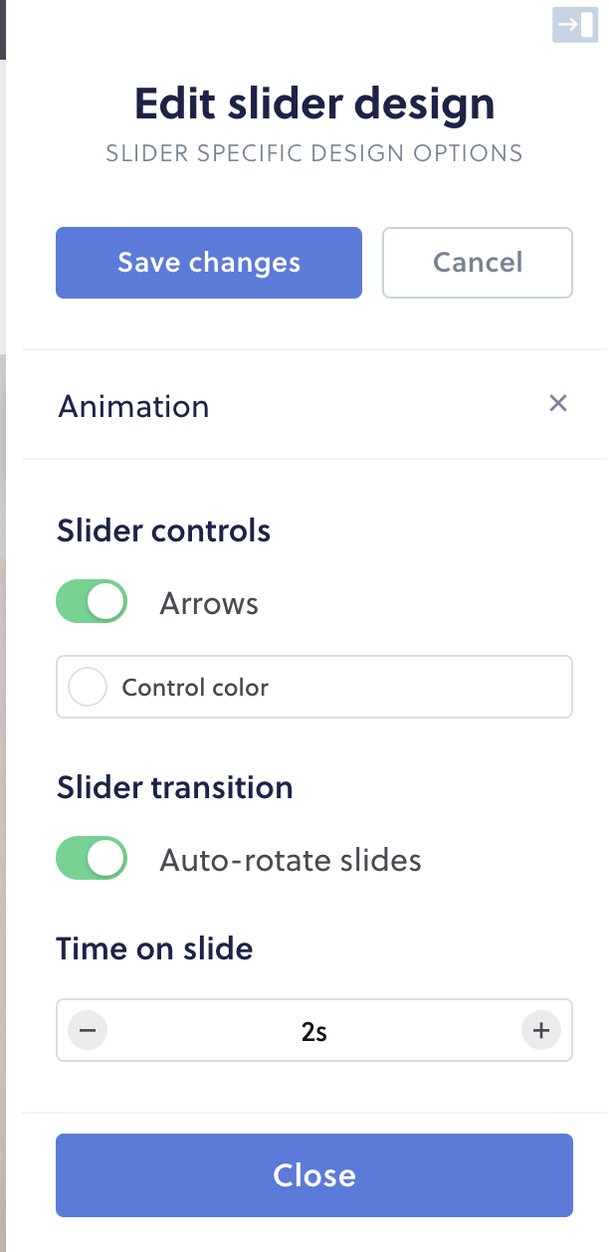Click the Edit slider design title
The height and width of the screenshot is (1252, 609).
point(314,103)
